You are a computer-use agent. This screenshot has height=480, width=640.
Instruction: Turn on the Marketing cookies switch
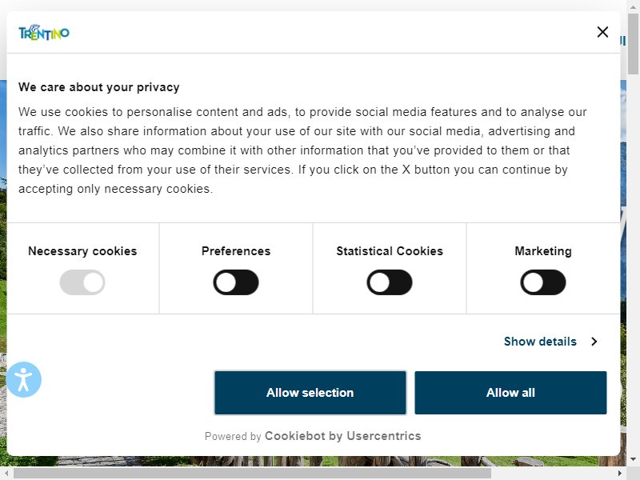[x=543, y=282]
